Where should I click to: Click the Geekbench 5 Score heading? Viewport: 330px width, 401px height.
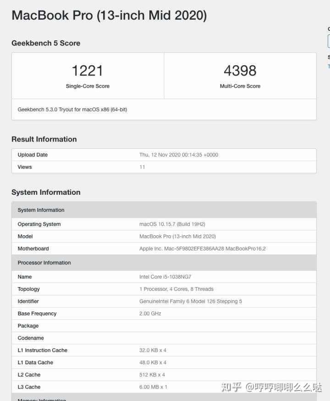pos(46,43)
